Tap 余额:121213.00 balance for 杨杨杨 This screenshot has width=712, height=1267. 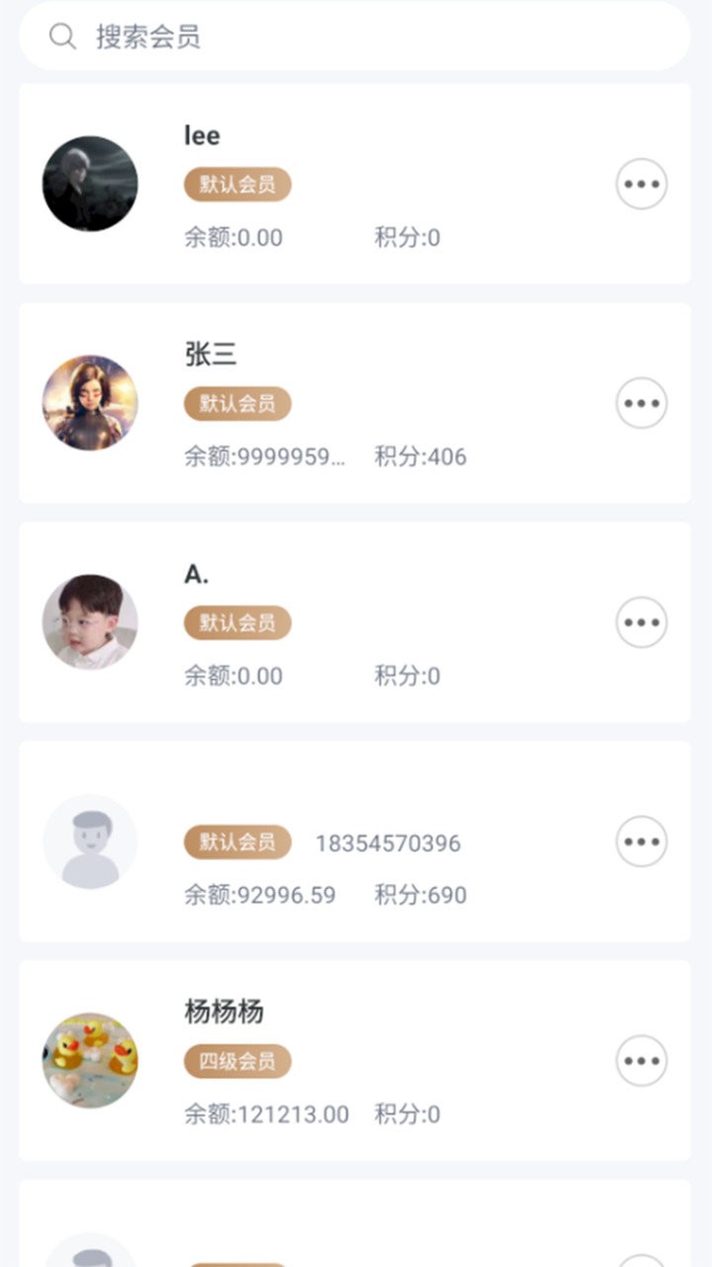pyautogui.click(x=266, y=1115)
